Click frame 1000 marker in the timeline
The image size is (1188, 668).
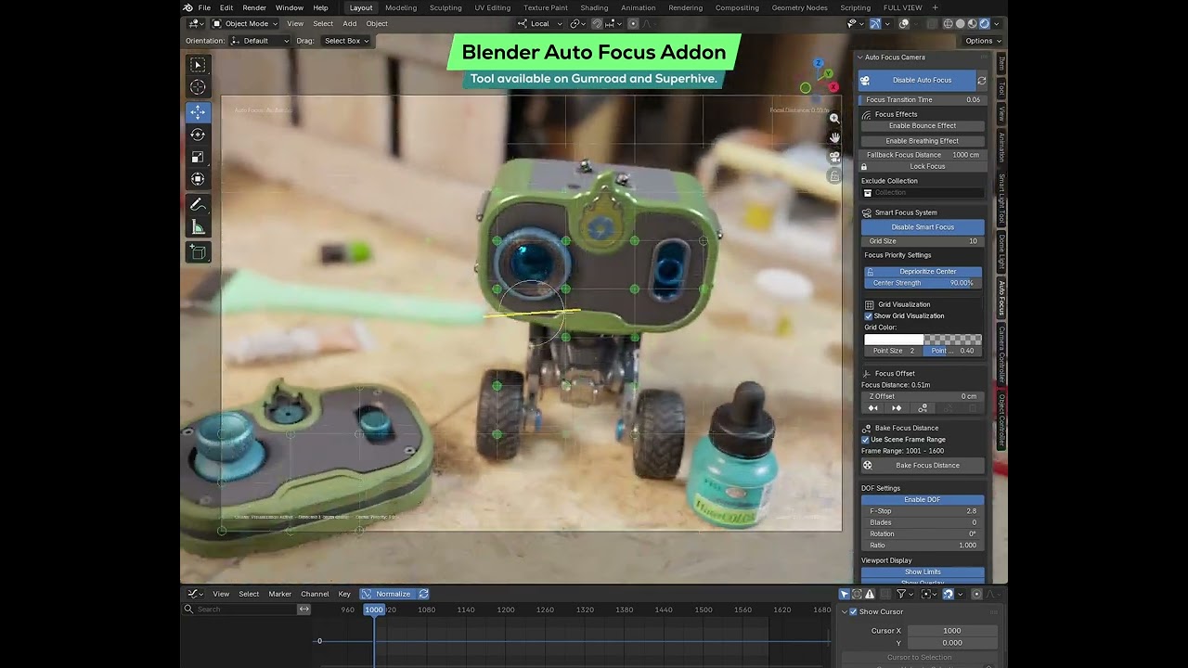374,610
